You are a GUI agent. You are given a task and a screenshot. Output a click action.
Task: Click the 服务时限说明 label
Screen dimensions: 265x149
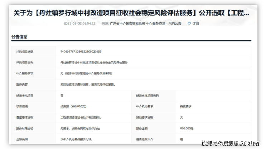(25, 129)
